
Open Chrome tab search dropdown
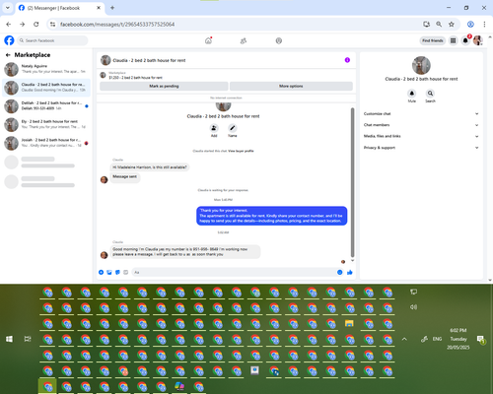(x=8, y=8)
